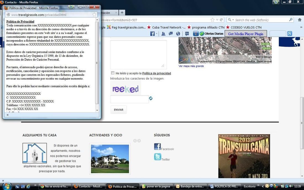Click the house rental illustration
Viewport: 304px width, 190px height.
pos(35,153)
